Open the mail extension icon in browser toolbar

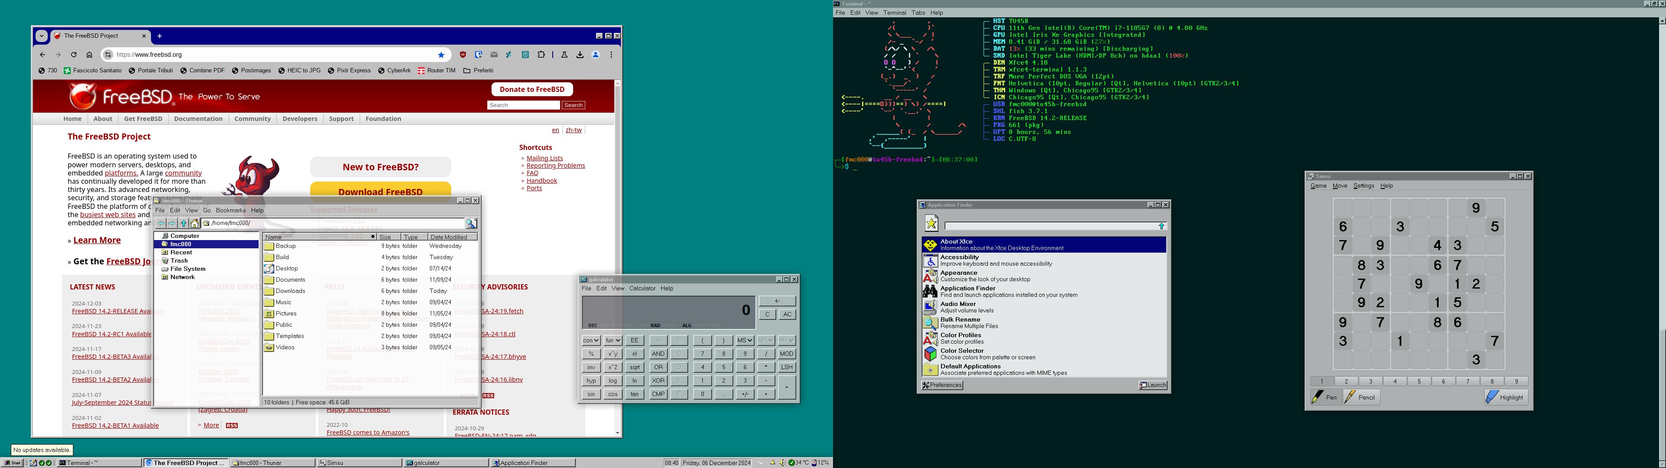494,55
